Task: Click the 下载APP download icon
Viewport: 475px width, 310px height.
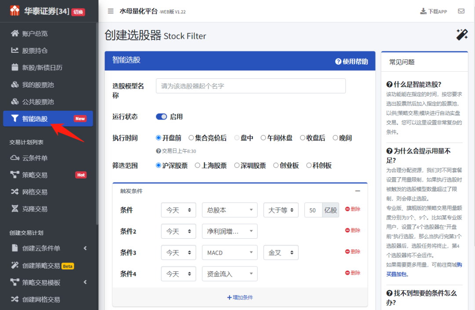Action: (423, 11)
